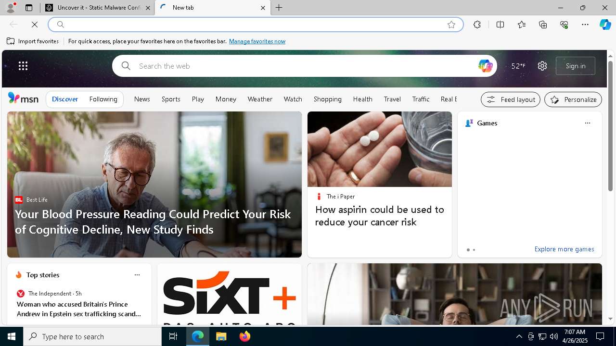Open the Traffic category
The height and width of the screenshot is (346, 616).
421,99
